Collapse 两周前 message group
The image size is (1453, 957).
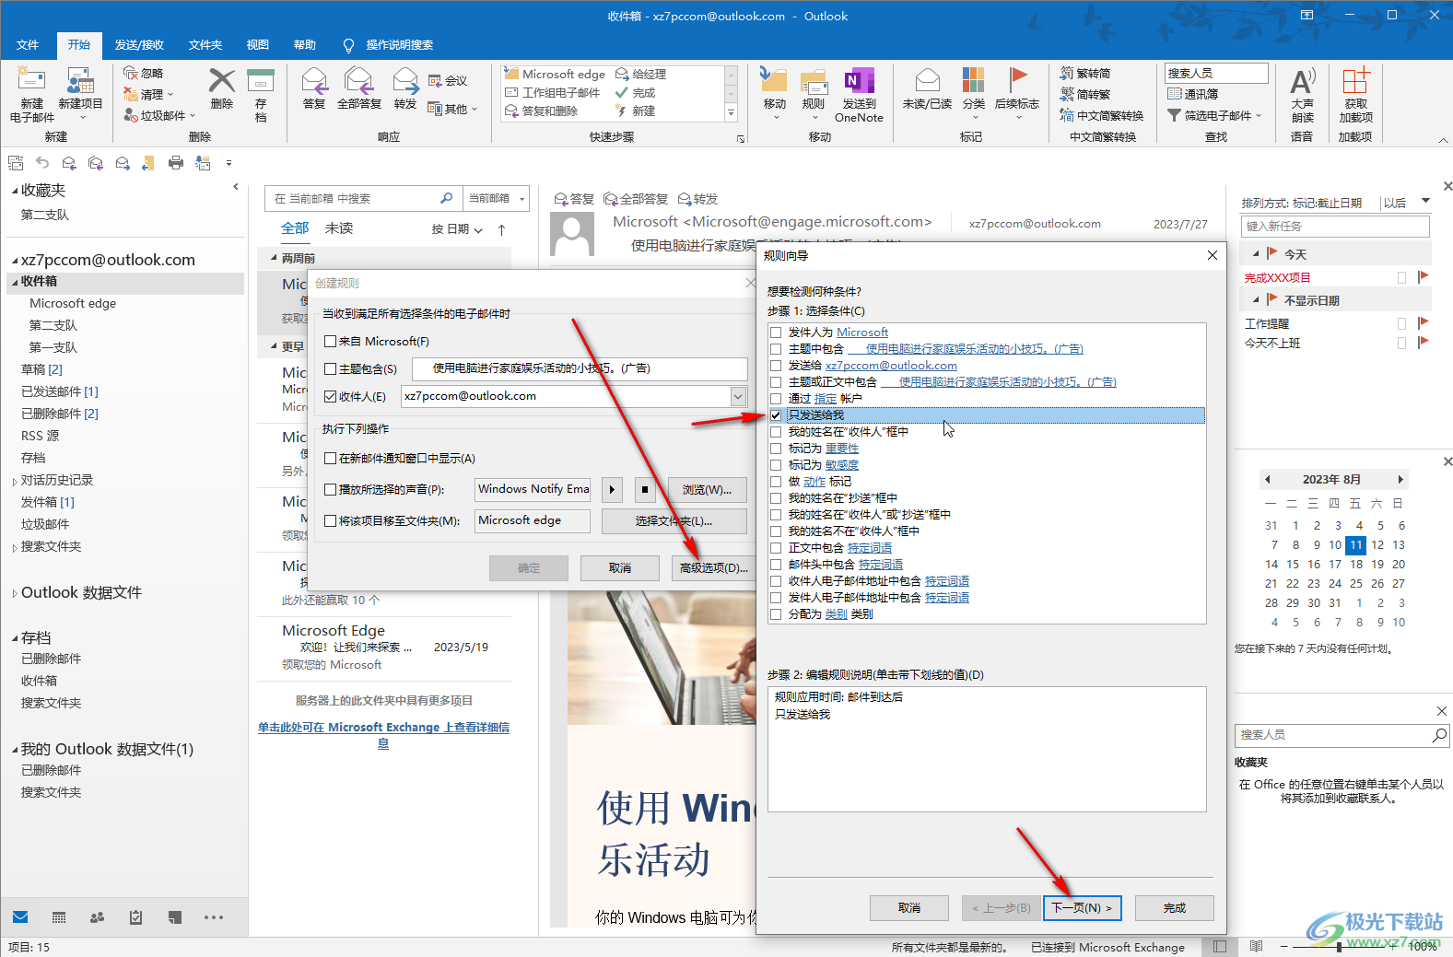point(275,258)
